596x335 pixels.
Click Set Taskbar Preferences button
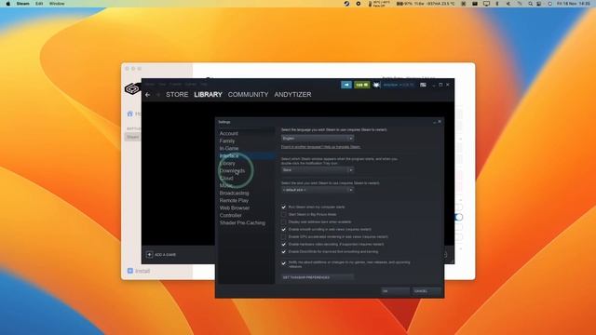[317, 277]
